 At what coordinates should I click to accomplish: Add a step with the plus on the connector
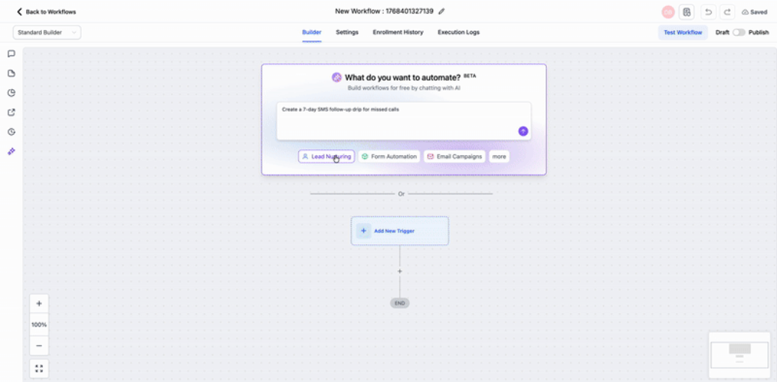400,271
